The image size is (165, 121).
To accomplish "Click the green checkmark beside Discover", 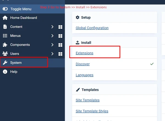I will point(152,64).
